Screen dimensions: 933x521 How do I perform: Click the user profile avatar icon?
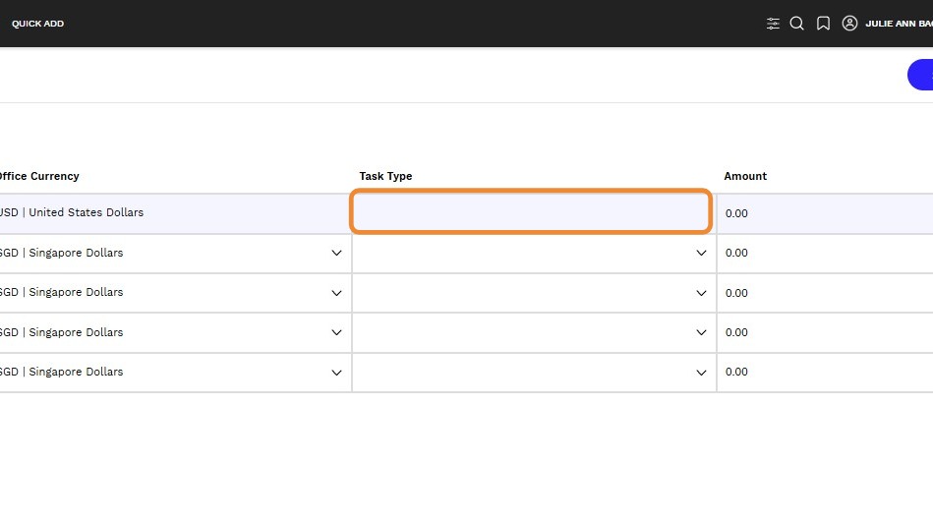point(849,24)
